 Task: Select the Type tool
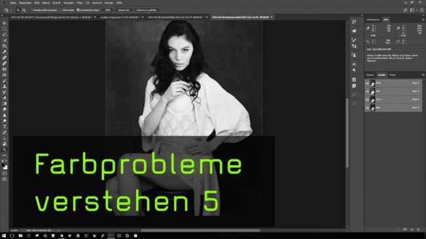(5, 127)
